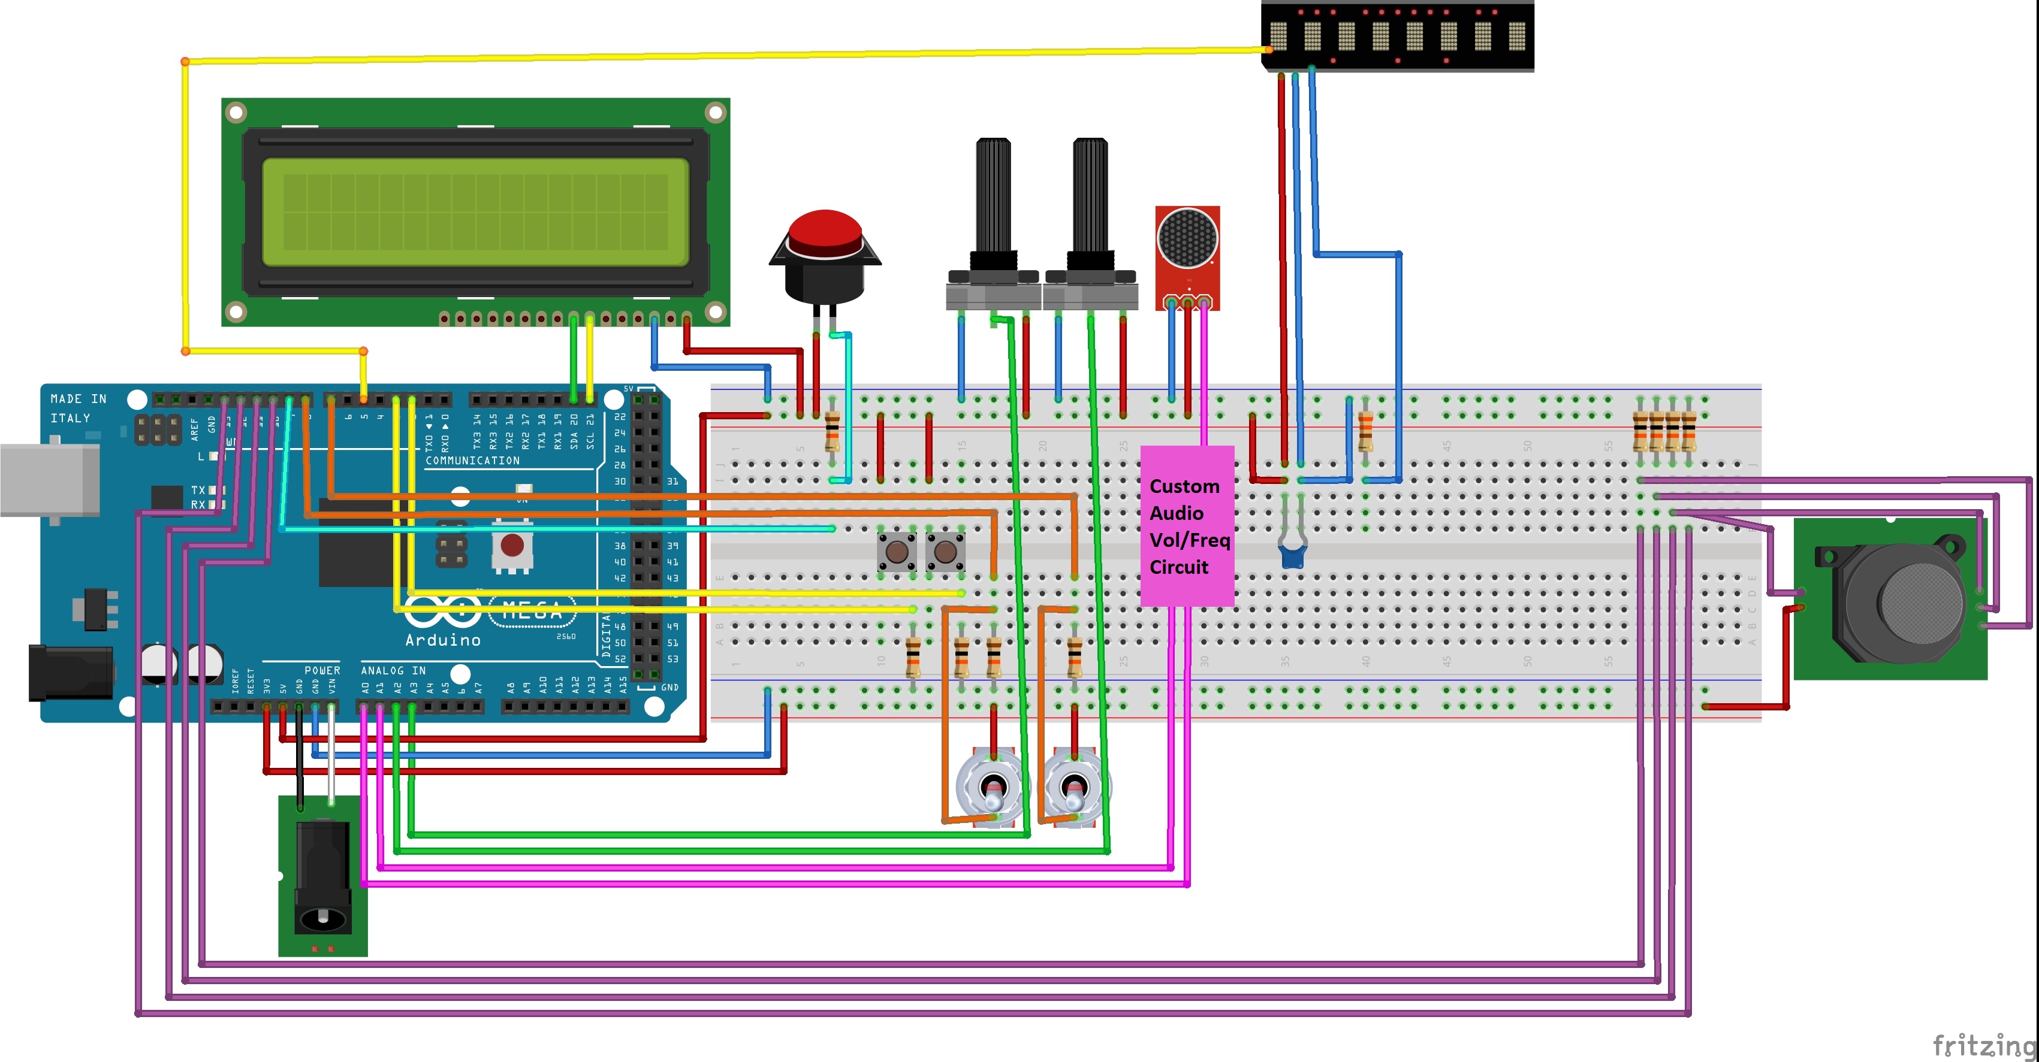Click the DC barrel jack power module
2039x1062 pixels.
pos(323,876)
